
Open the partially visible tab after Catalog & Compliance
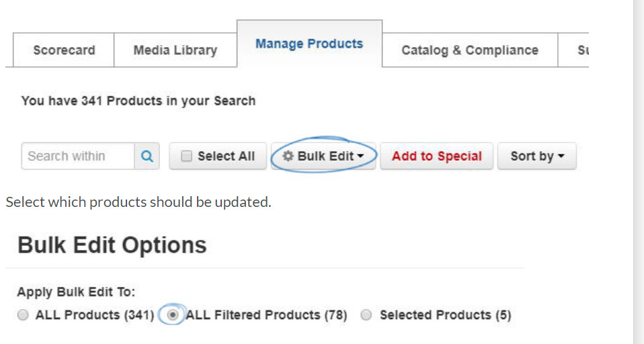pyautogui.click(x=574, y=50)
